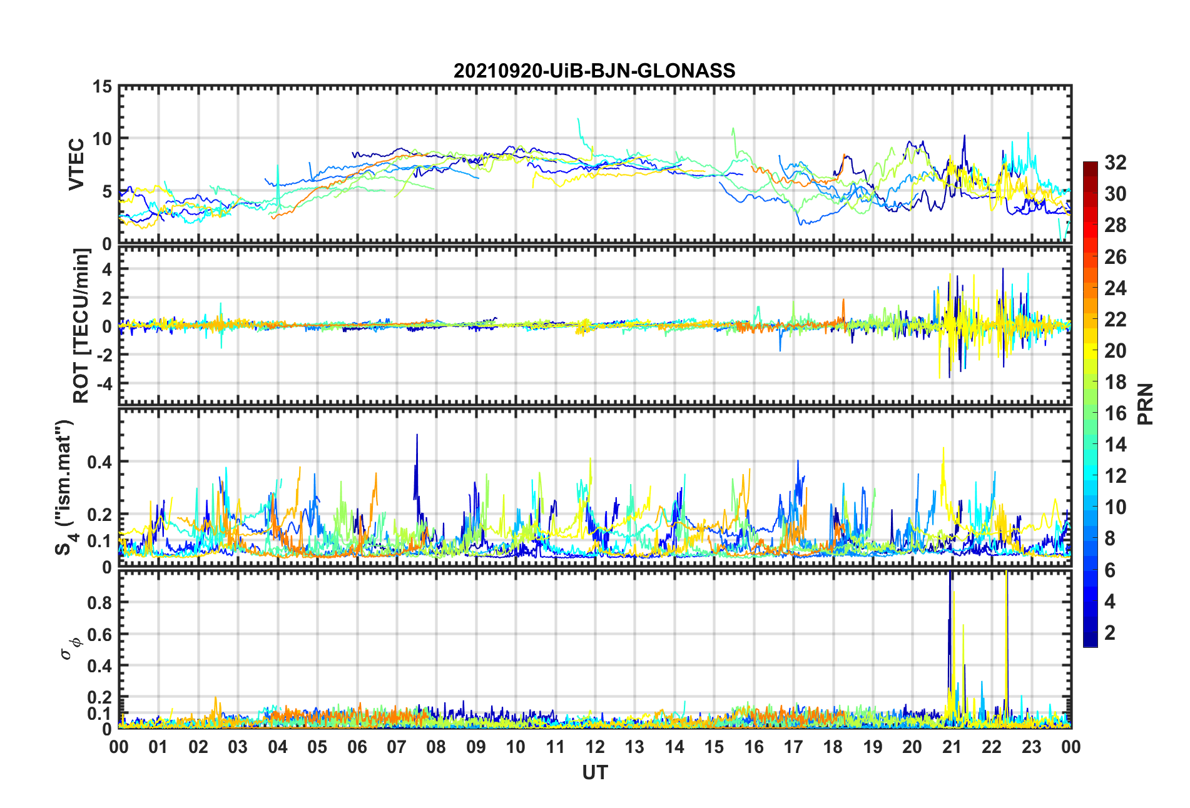This screenshot has width=1190, height=808.
Task: Click sigma-phi axis tick label "0.6"
Action: (100, 634)
